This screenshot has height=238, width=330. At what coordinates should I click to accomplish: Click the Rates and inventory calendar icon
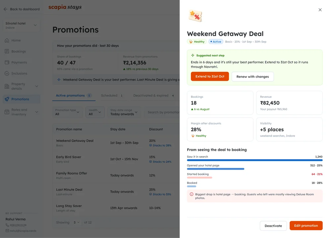tap(7, 112)
